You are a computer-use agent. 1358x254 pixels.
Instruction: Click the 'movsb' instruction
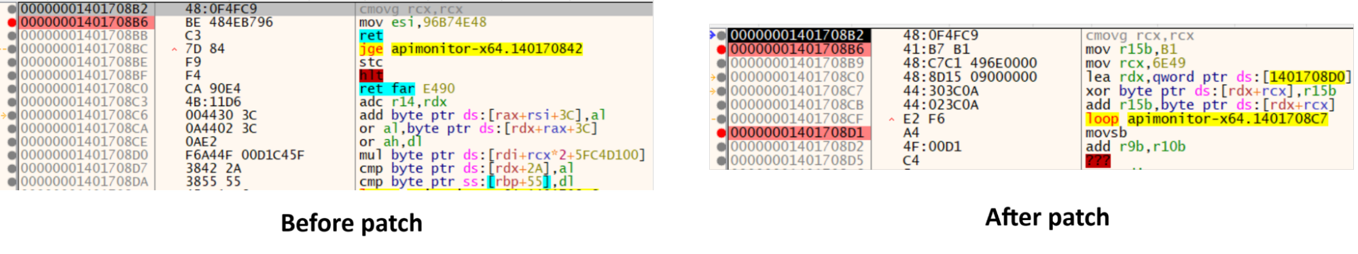click(1106, 132)
